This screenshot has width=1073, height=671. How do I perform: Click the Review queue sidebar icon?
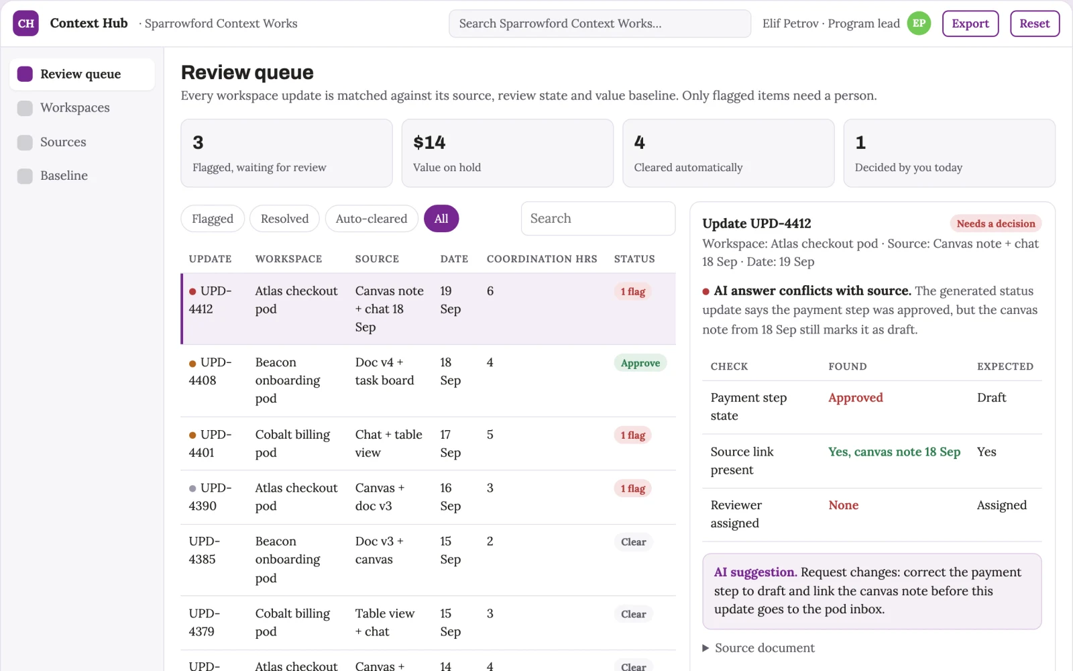click(x=25, y=74)
